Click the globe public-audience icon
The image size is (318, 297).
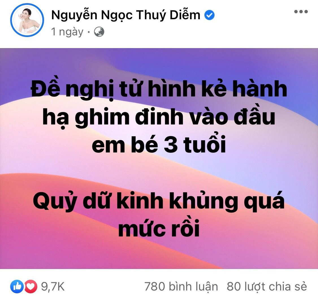(x=99, y=32)
